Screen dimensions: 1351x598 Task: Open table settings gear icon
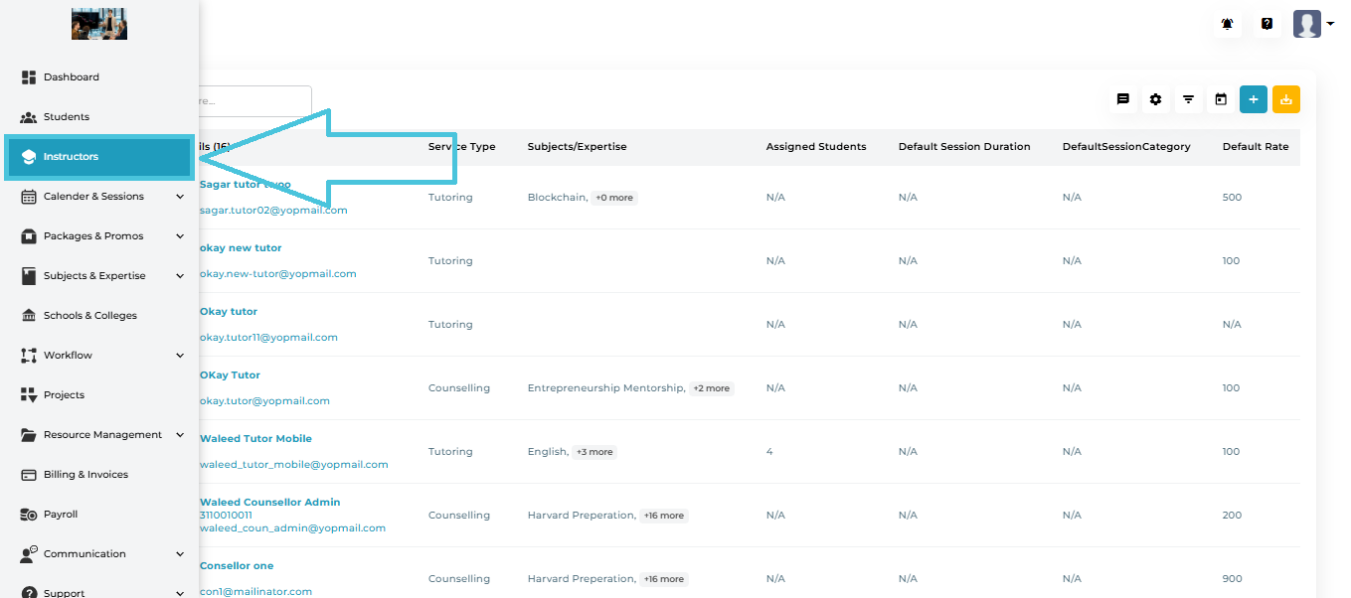pos(1155,99)
